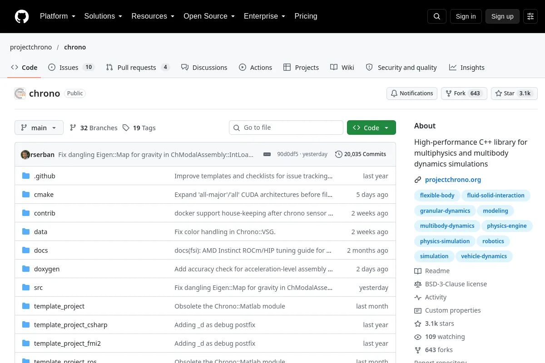Click the contrib folder icon

(x=26, y=213)
